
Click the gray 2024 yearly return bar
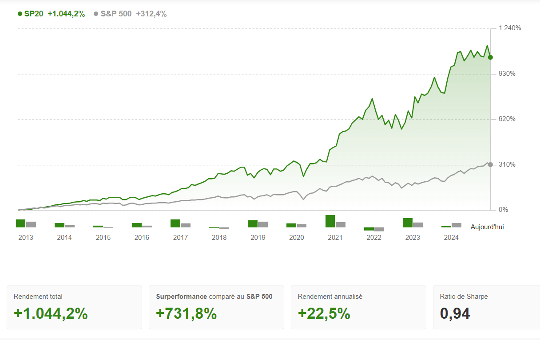(457, 225)
